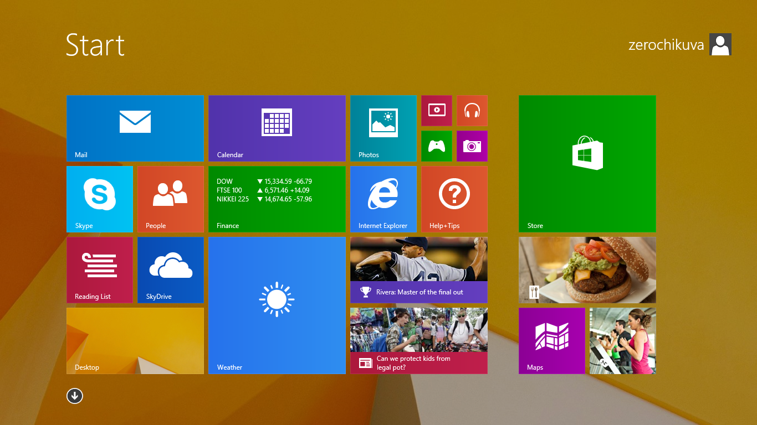The width and height of the screenshot is (757, 425).
Task: Open the Camera tile
Action: pos(472,146)
